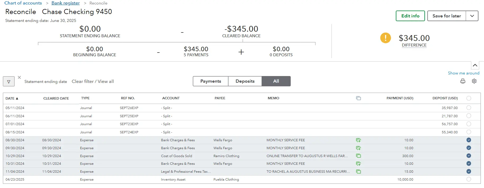Switch to the Deposits tab

245,81
